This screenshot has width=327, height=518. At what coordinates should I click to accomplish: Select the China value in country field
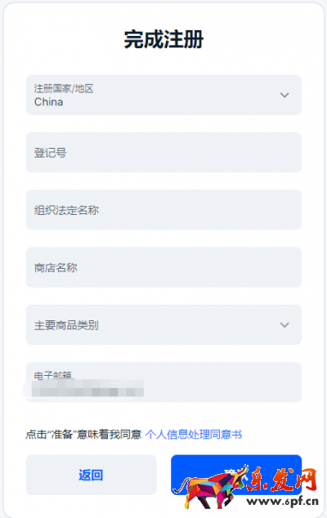(48, 102)
